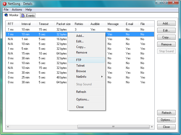Select the row with 16 bytes packet size
This screenshot has height=135, width=181.
click(80, 39)
